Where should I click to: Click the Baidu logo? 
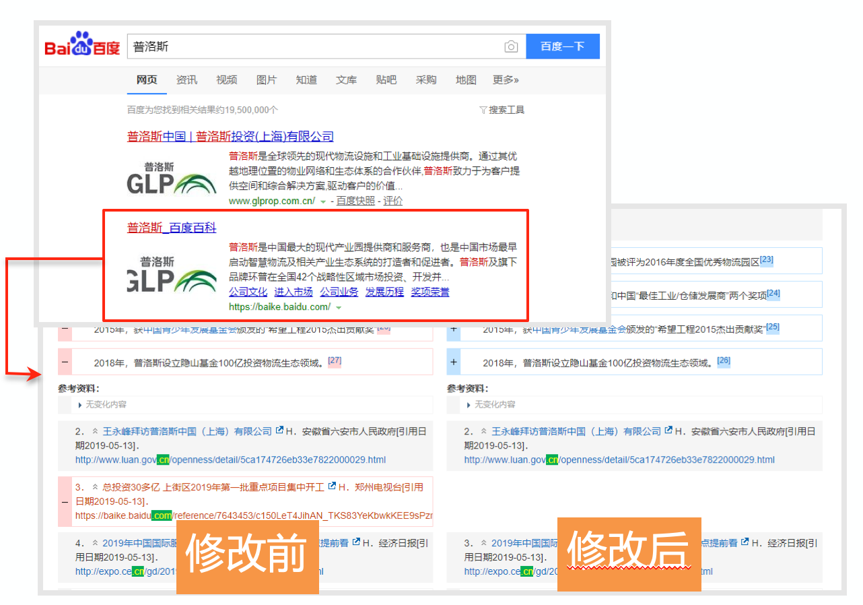pyautogui.click(x=82, y=44)
